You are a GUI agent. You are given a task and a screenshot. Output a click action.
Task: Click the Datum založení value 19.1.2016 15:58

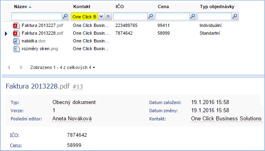click(x=210, y=102)
